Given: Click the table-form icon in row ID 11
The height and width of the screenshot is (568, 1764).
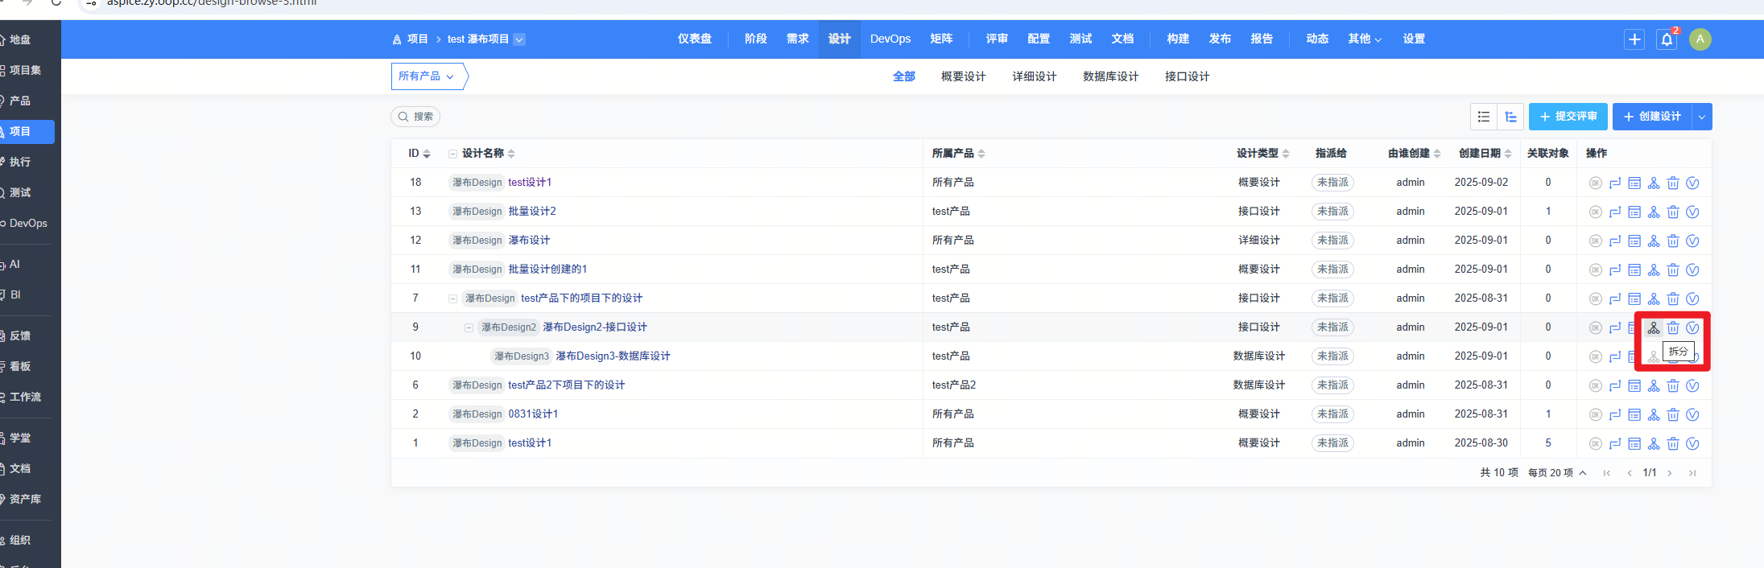Looking at the screenshot, I should point(1634,270).
